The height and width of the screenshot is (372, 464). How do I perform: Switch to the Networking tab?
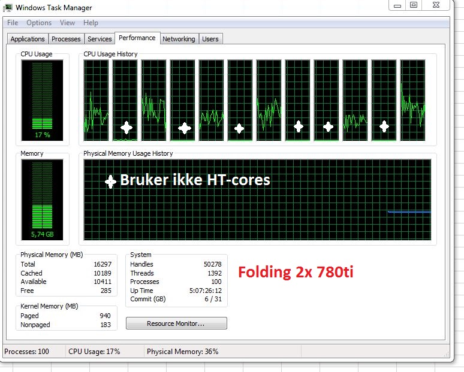pos(179,39)
